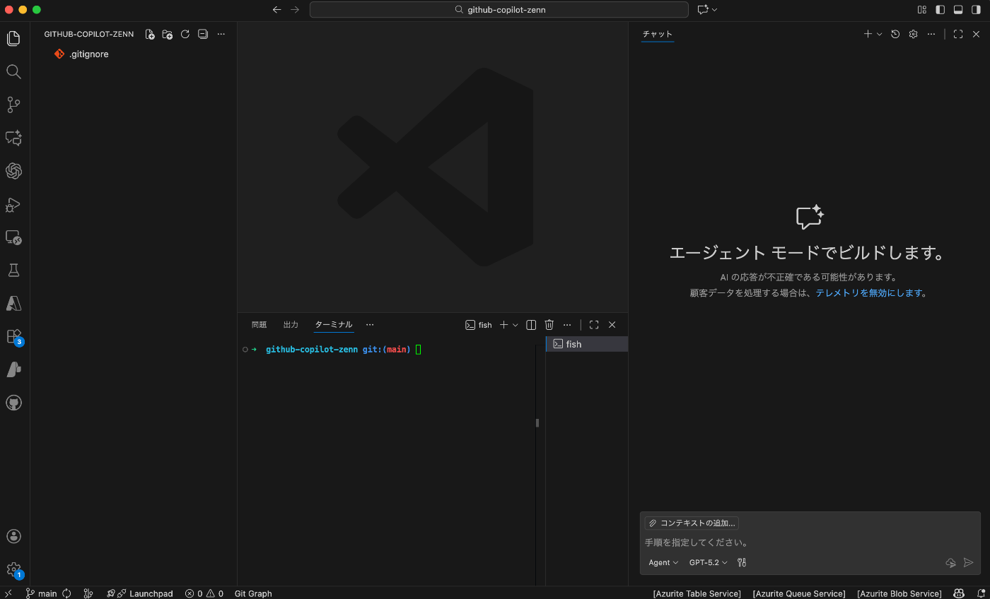Open Remote Explorer view
Viewport: 990px width, 599px height.
[x=13, y=237]
